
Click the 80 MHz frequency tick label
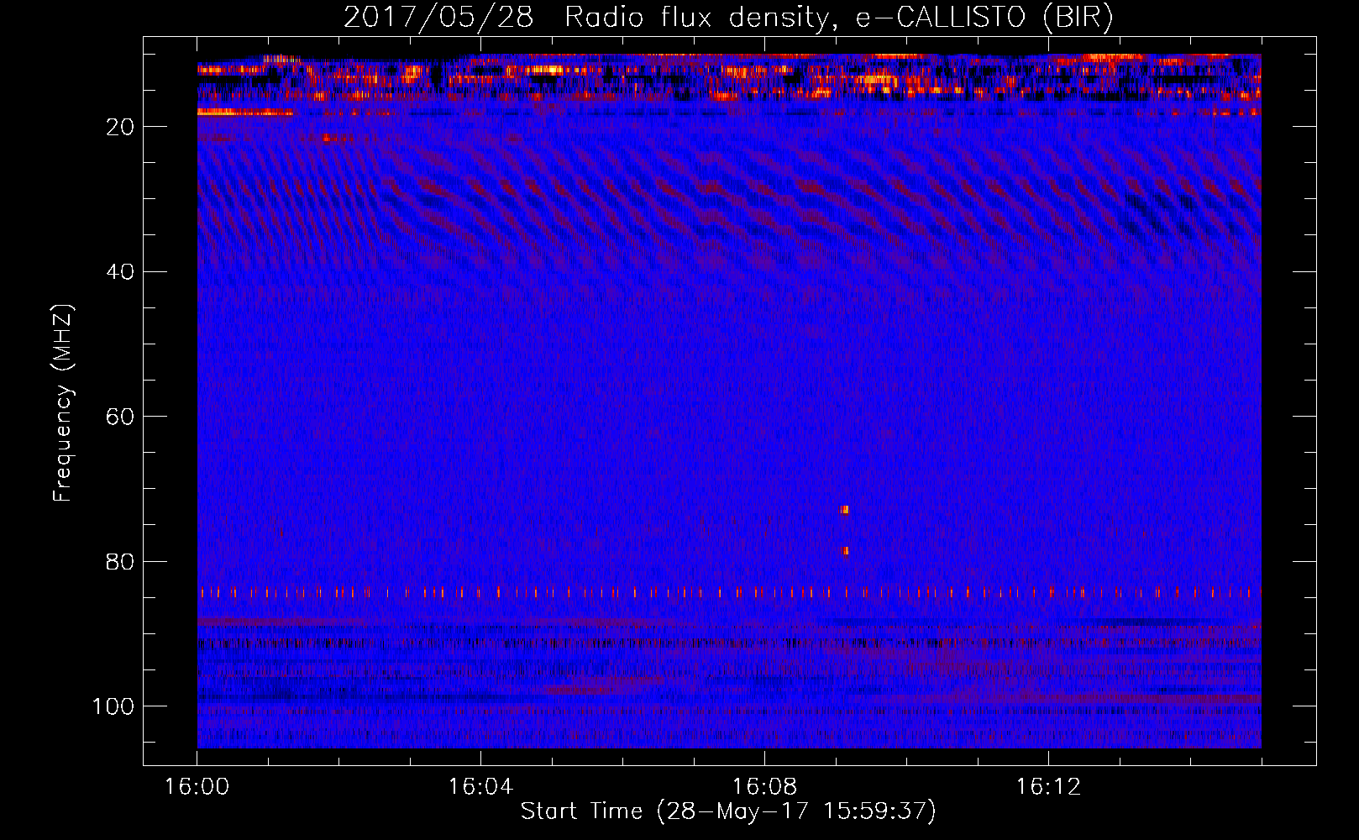(x=120, y=561)
